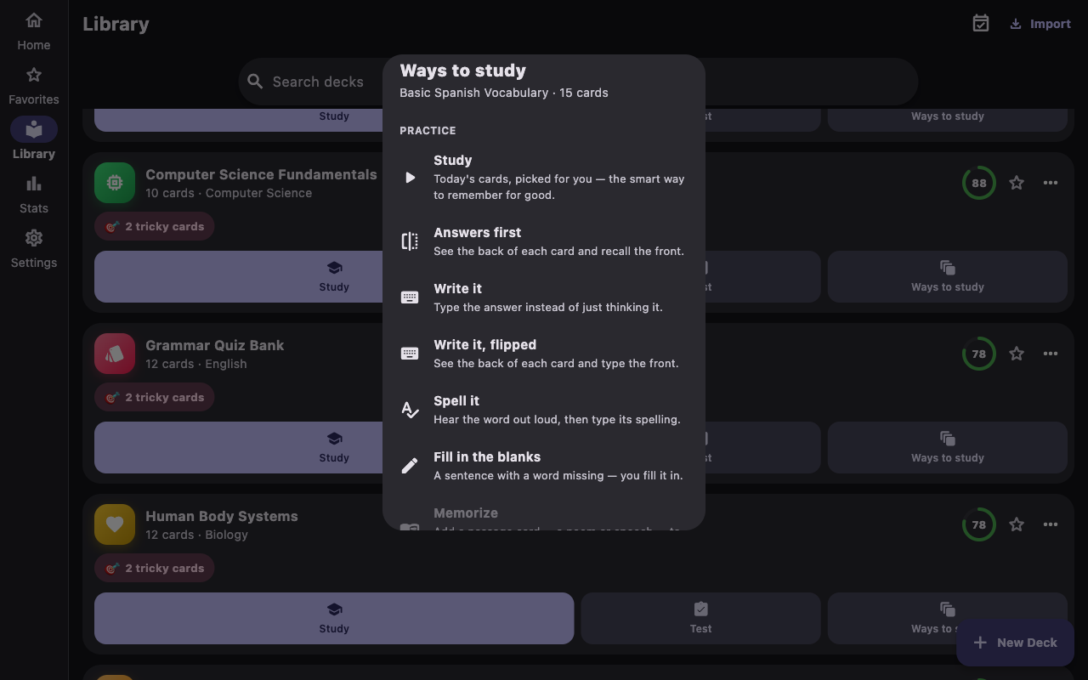Click pencil icon beside Fill in the blanks
Viewport: 1088px width, 680px height.
[410, 466]
